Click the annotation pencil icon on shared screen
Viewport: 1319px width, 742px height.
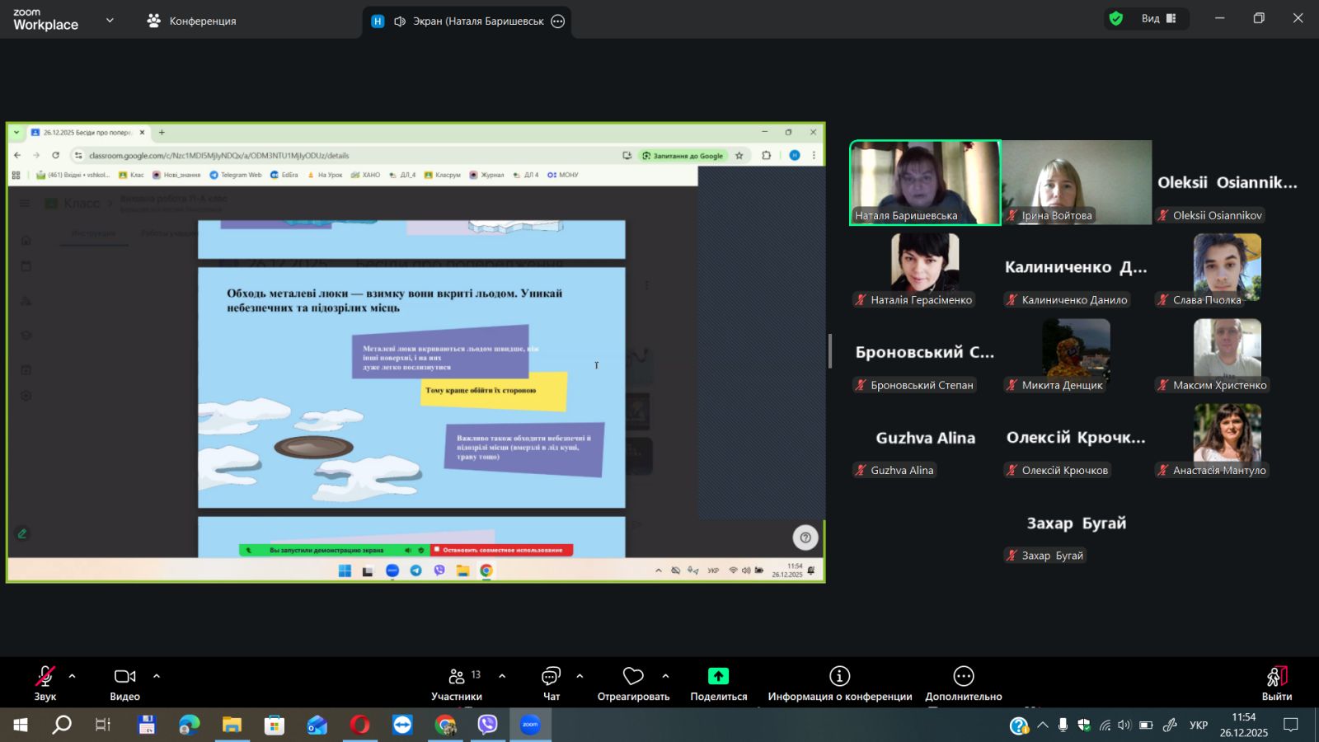point(22,533)
